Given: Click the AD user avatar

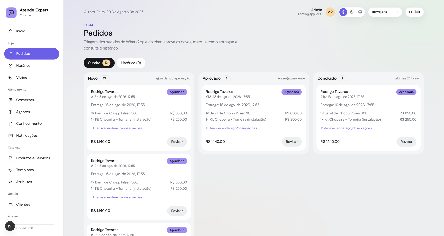Looking at the screenshot, I should (330, 12).
